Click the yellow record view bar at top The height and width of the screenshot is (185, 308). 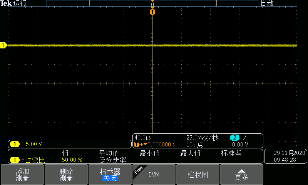pos(152,3)
